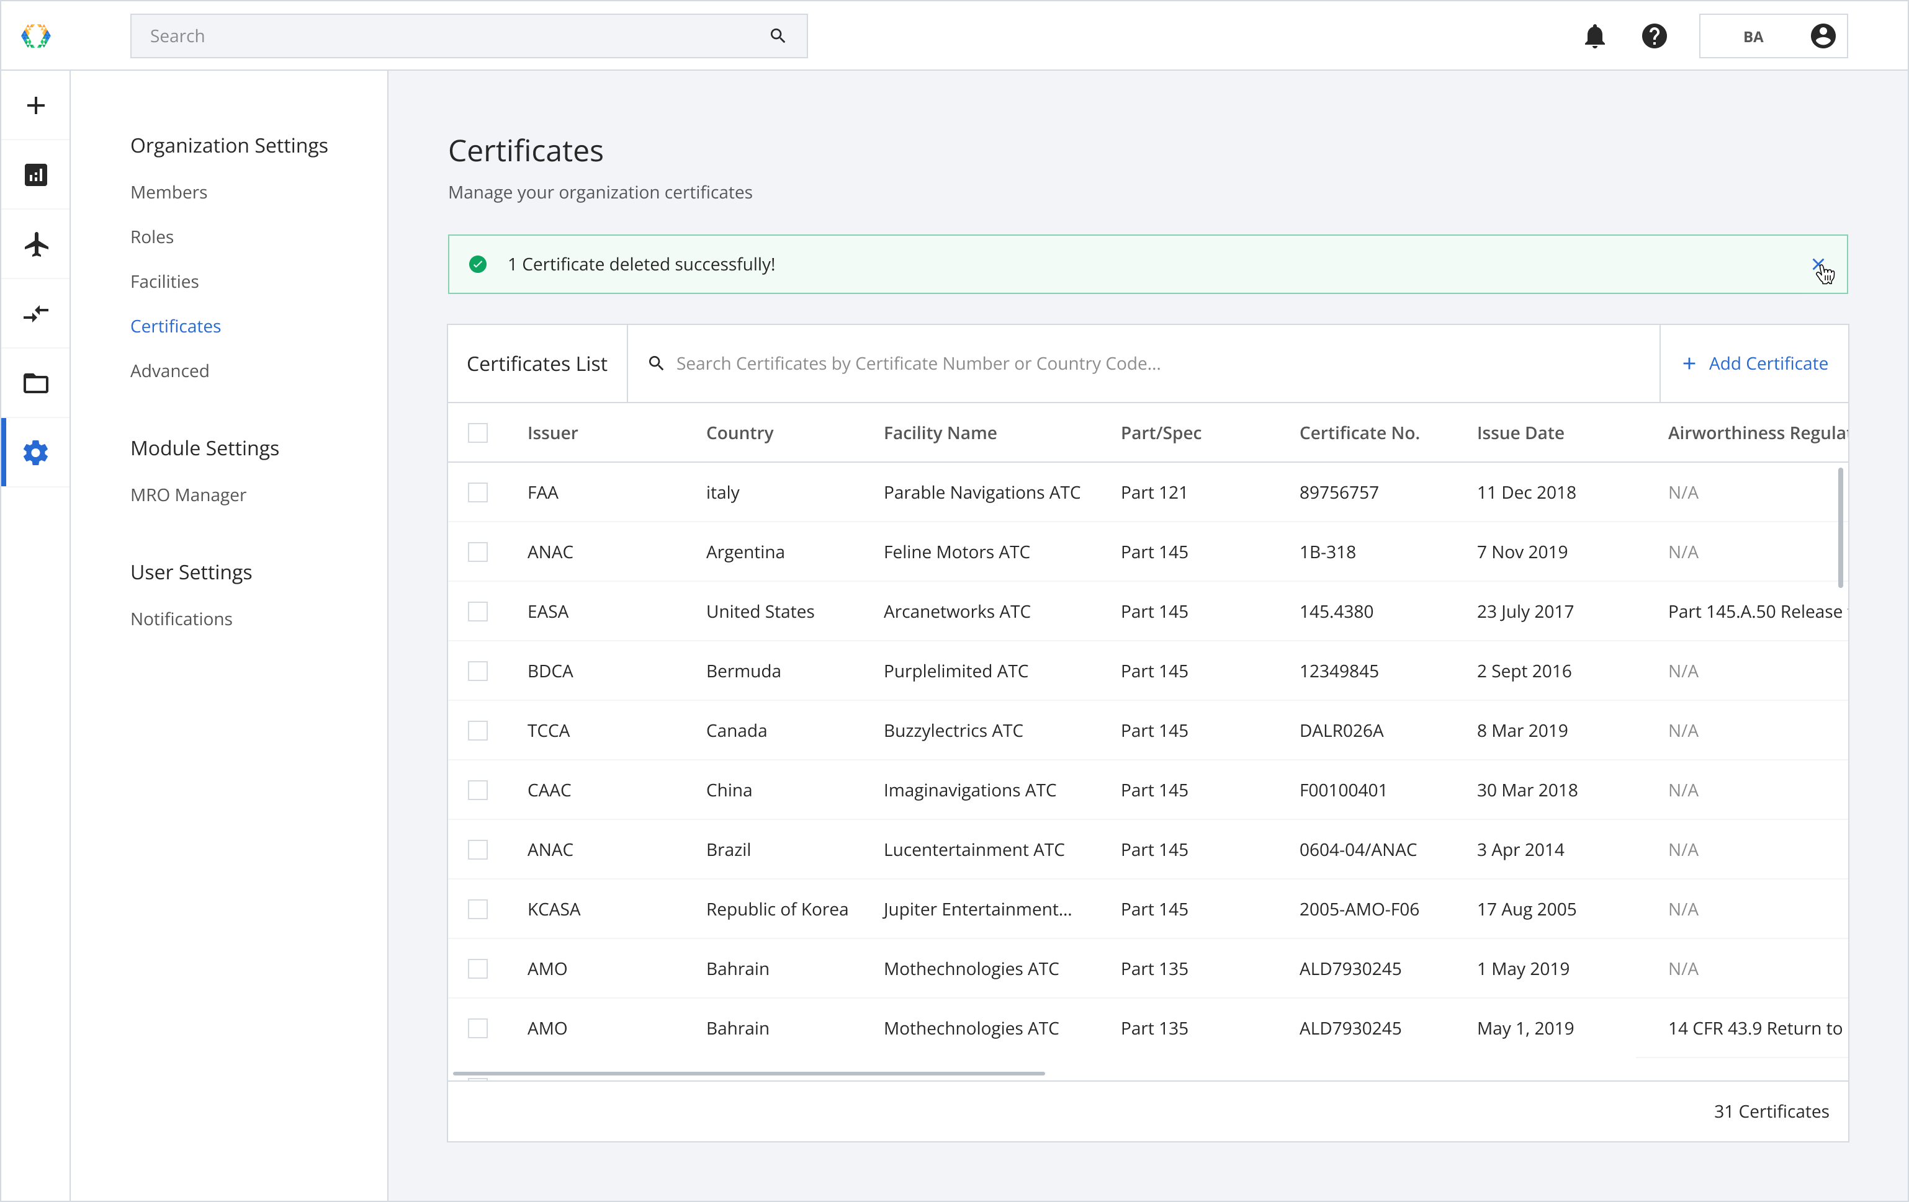Open the user account avatar icon
Viewport: 1909px width, 1202px height.
tap(1823, 35)
